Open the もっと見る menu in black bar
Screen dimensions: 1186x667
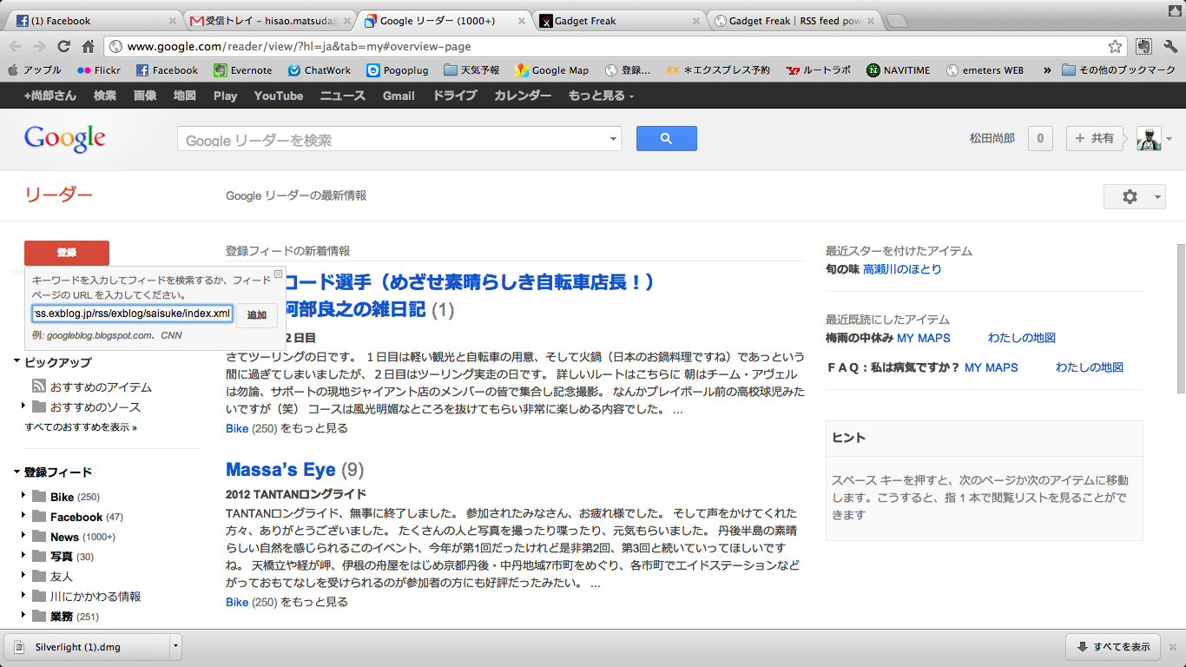click(601, 96)
